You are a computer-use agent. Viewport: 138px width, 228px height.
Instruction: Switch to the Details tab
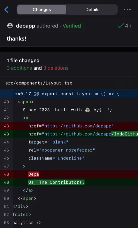(x=92, y=10)
